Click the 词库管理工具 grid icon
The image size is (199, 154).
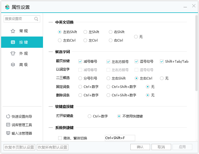[8, 125]
